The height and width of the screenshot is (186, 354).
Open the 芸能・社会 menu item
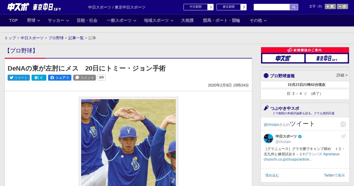point(87,20)
